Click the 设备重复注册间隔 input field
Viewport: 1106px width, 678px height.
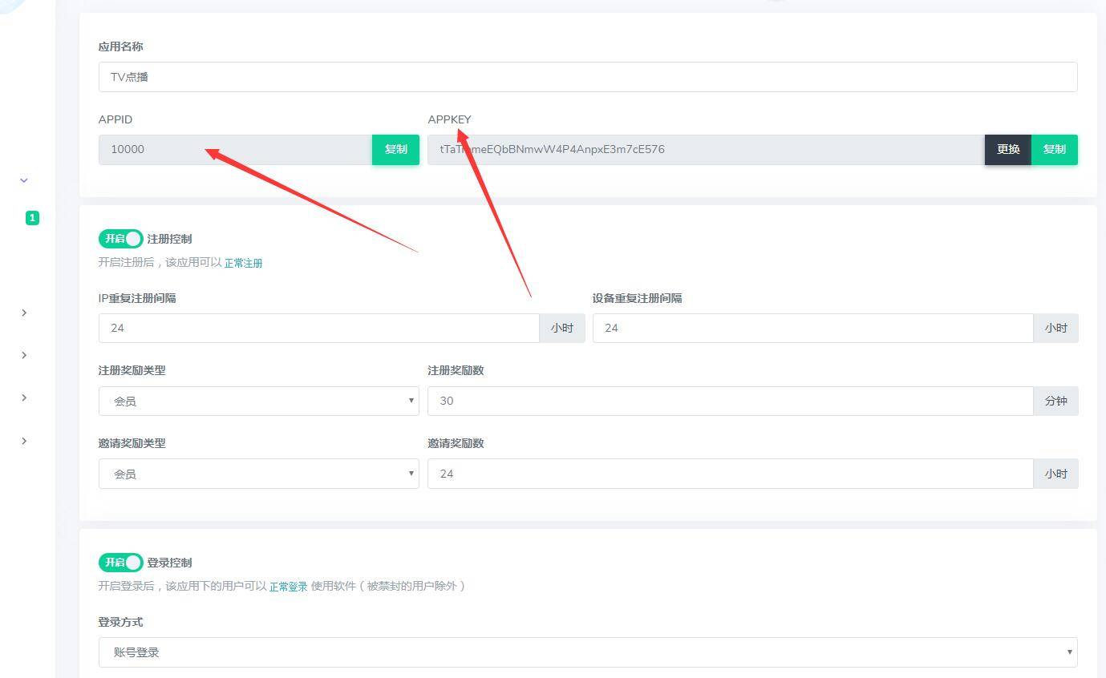813,328
